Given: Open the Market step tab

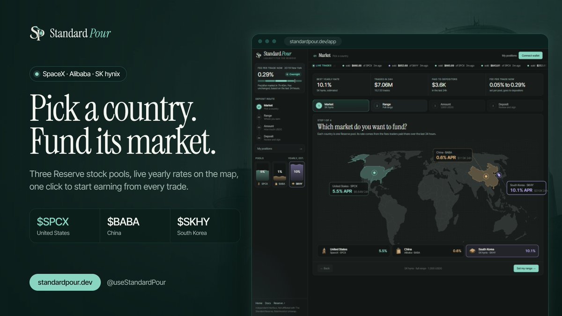Looking at the screenshot, I should (x=340, y=106).
